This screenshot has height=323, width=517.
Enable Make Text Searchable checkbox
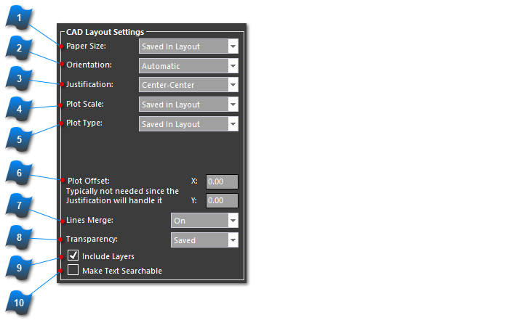pos(73,271)
